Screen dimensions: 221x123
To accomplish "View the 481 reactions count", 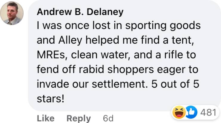I will click(208, 113).
